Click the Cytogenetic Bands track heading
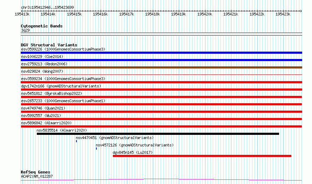 pos(42,26)
